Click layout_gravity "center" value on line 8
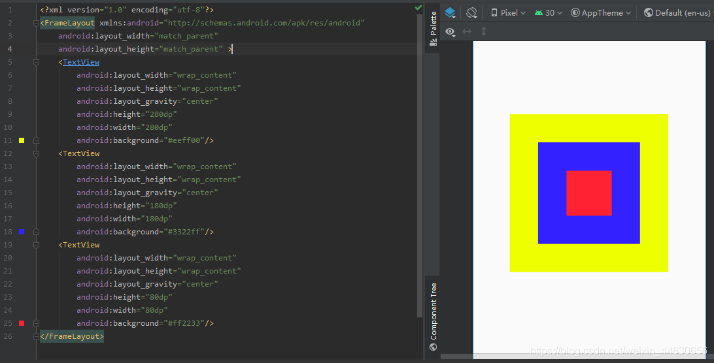 (199, 101)
